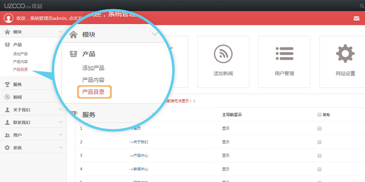Select the red 产品目录 in the left sidebar
This screenshot has width=365, height=182.
coord(20,70)
